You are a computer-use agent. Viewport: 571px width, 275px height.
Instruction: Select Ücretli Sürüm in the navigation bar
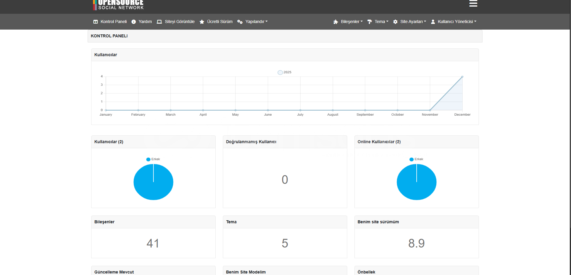(220, 22)
